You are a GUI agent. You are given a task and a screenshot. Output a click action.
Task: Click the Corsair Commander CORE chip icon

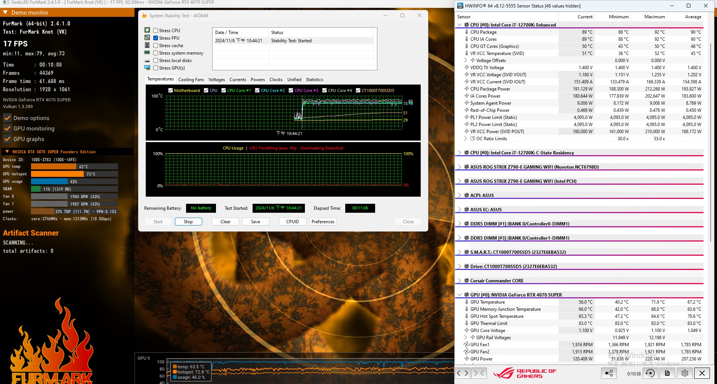(x=467, y=280)
